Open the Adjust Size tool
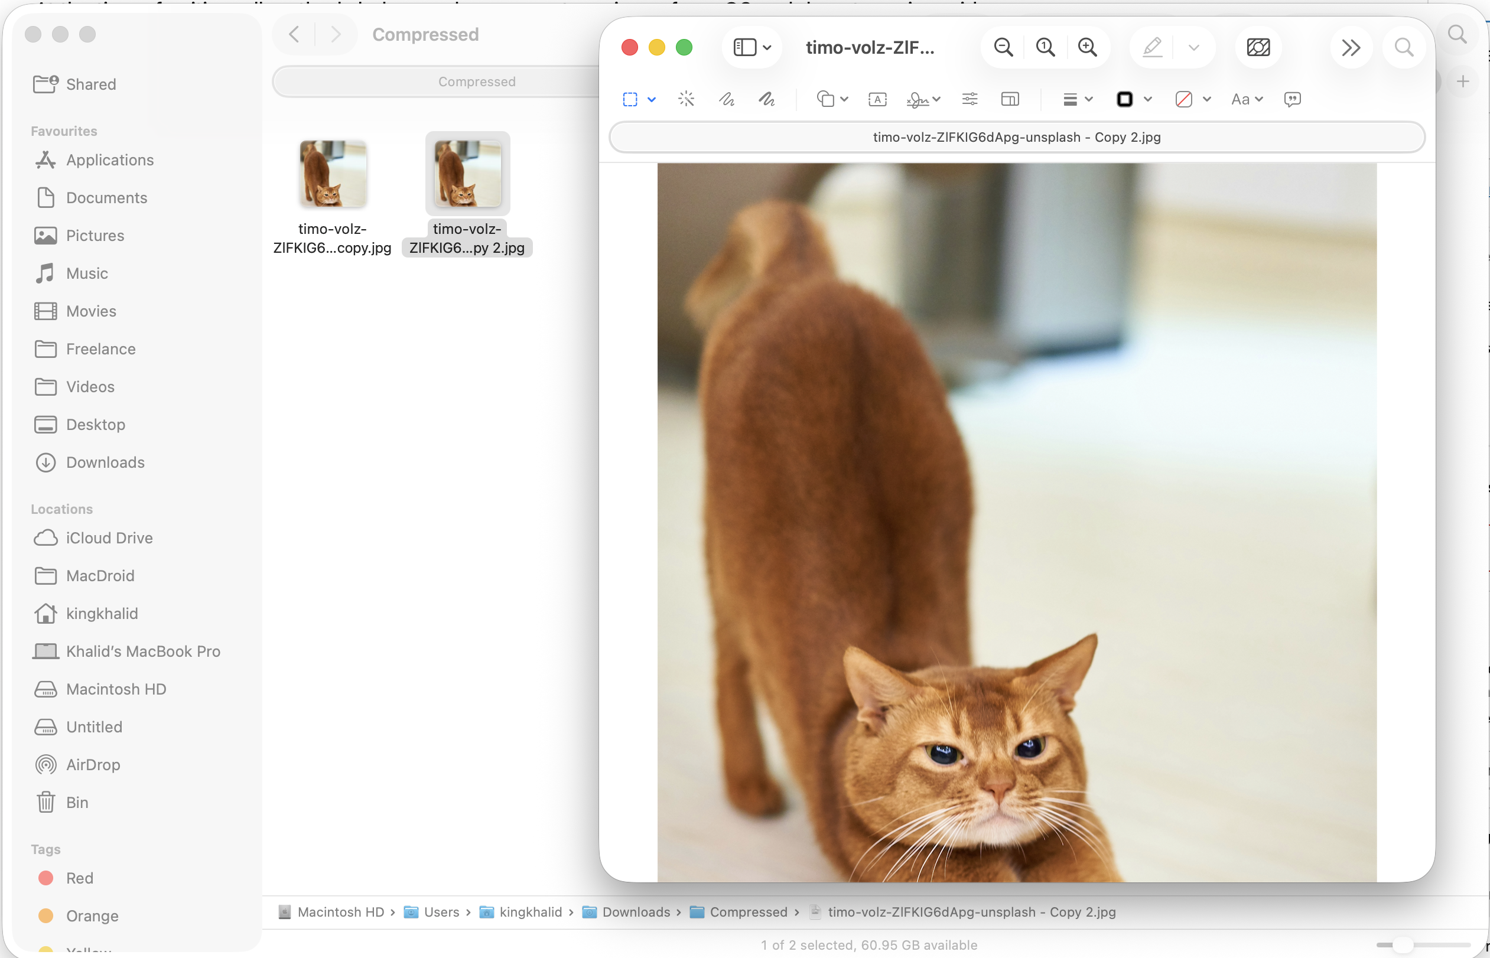Viewport: 1490px width, 958px height. [1010, 99]
